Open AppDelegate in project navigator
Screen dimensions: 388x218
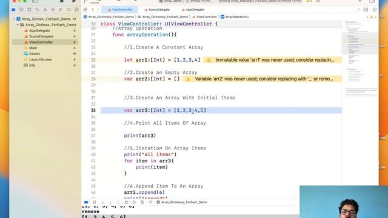pyautogui.click(x=39, y=30)
